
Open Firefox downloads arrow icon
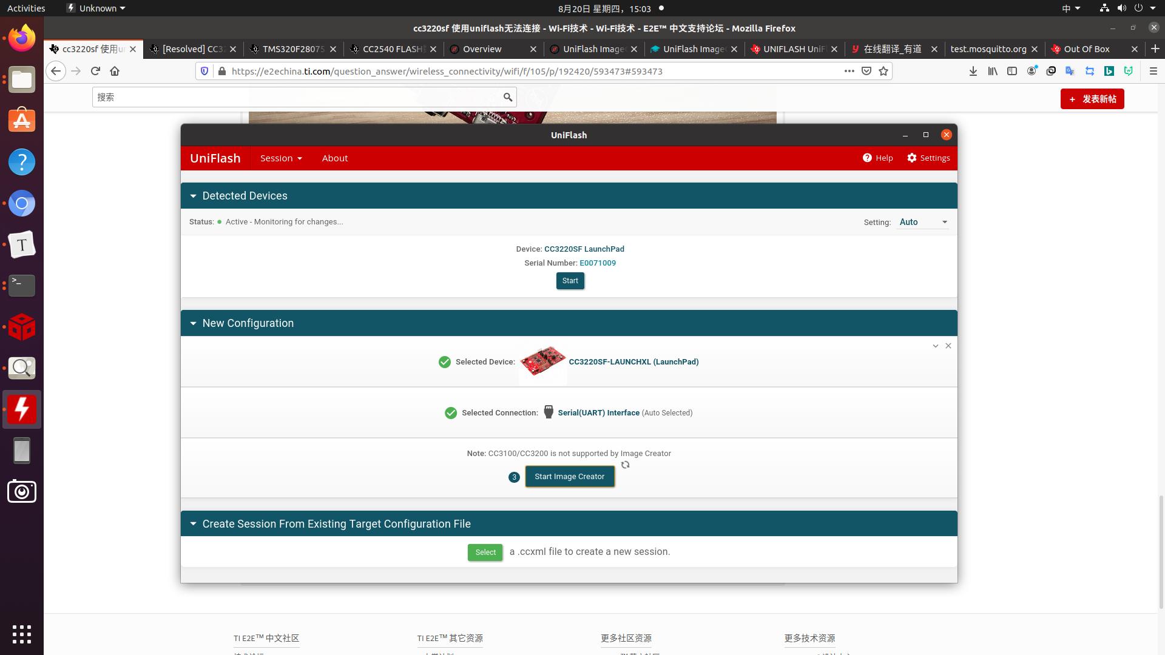point(973,71)
